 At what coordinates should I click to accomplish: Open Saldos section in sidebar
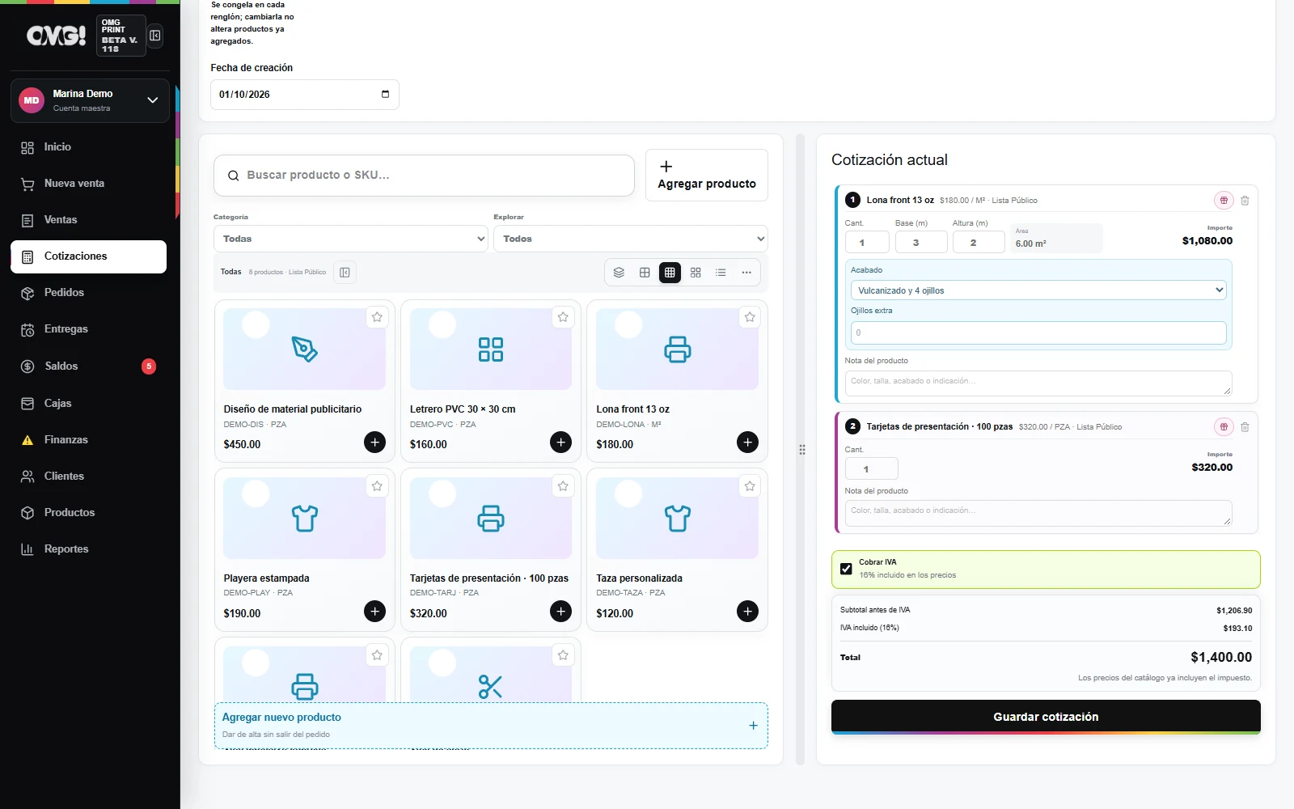(x=89, y=366)
